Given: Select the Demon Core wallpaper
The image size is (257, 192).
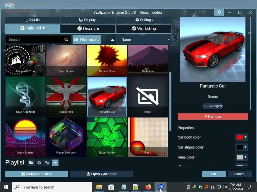Looking at the screenshot, I should (x=107, y=60).
